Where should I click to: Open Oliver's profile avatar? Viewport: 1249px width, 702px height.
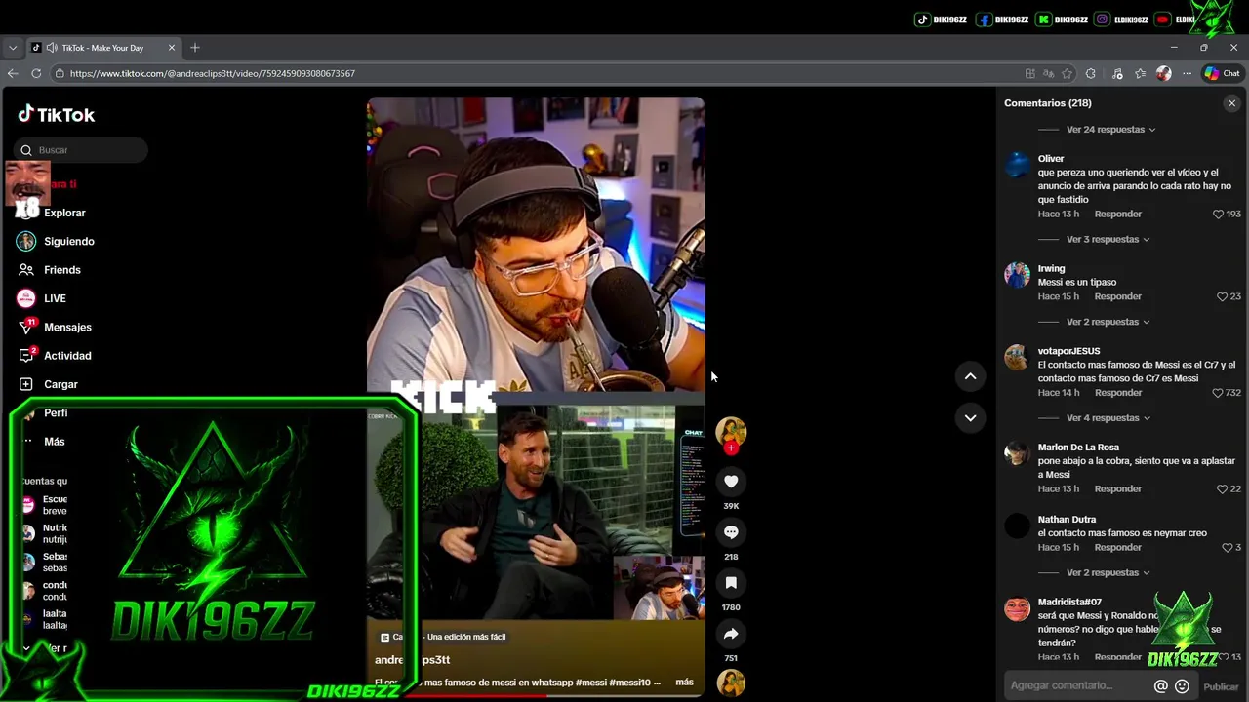[1017, 164]
